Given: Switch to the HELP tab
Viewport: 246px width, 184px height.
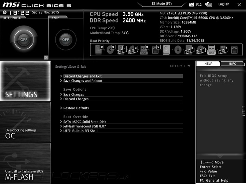Looking at the screenshot, I should (208, 63).
